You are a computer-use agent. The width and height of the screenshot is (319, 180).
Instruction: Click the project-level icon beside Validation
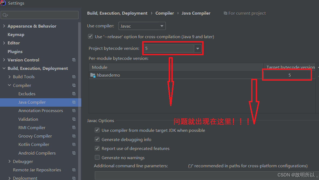(74, 119)
